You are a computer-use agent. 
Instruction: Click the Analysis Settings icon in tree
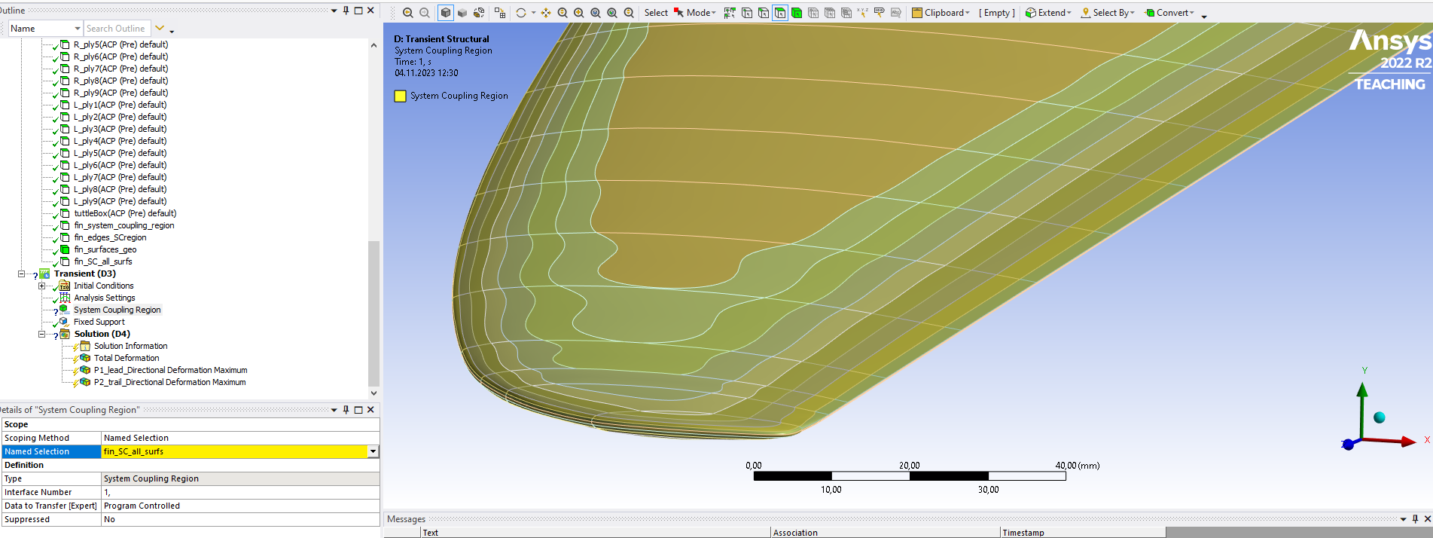[65, 298]
